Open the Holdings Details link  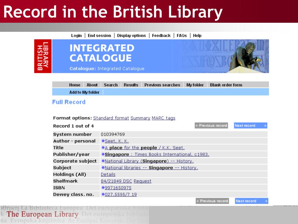(108, 174)
